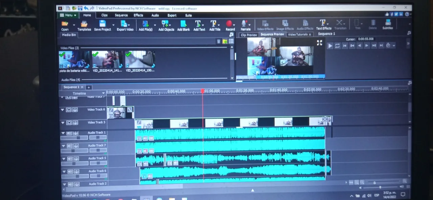Delete selected item from Media Bin
Image resolution: width=433 pixels, height=200 pixels.
click(219, 41)
